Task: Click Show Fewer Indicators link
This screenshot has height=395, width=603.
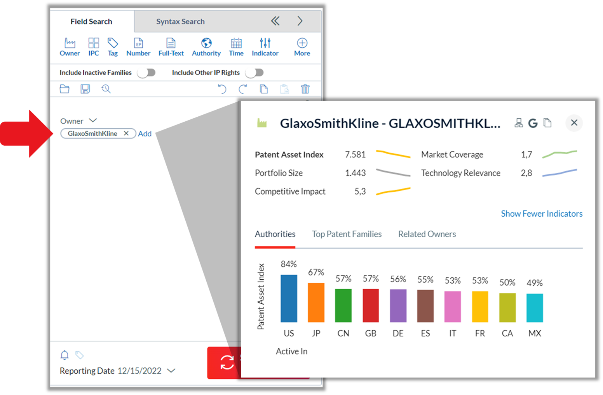Action: click(542, 214)
